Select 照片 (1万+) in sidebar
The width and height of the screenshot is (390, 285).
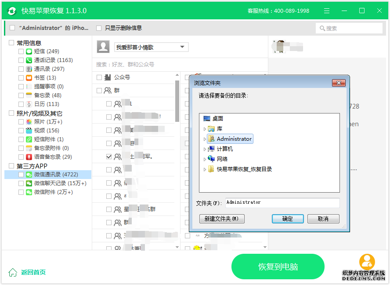pos(48,122)
